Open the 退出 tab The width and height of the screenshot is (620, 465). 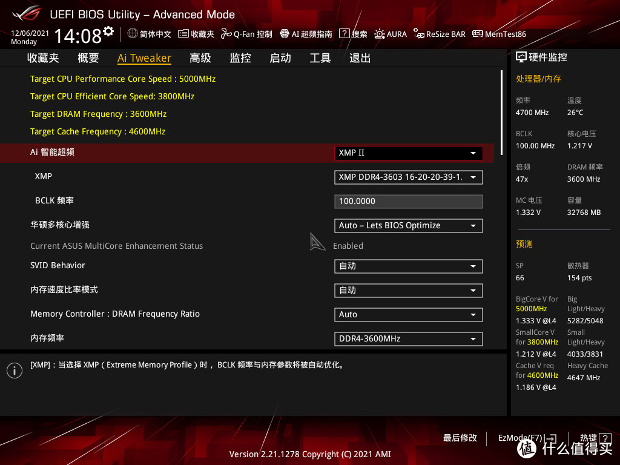tap(360, 58)
